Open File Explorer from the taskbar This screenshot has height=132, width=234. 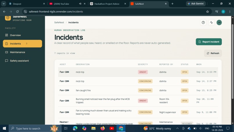tap(93, 129)
